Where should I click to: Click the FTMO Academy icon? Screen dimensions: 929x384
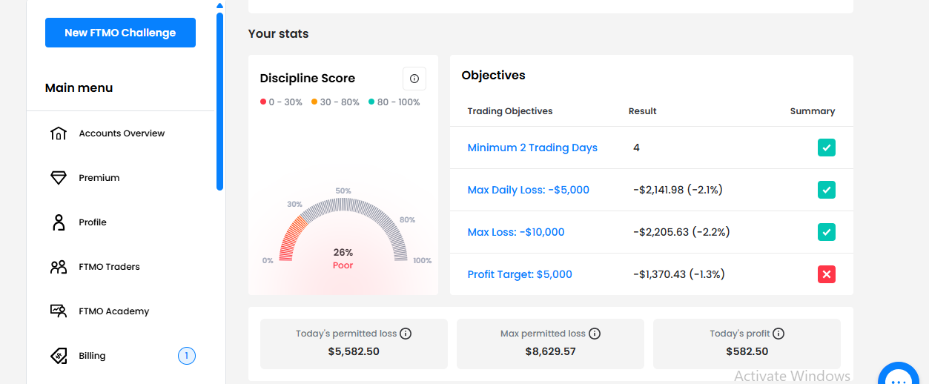pyautogui.click(x=59, y=311)
